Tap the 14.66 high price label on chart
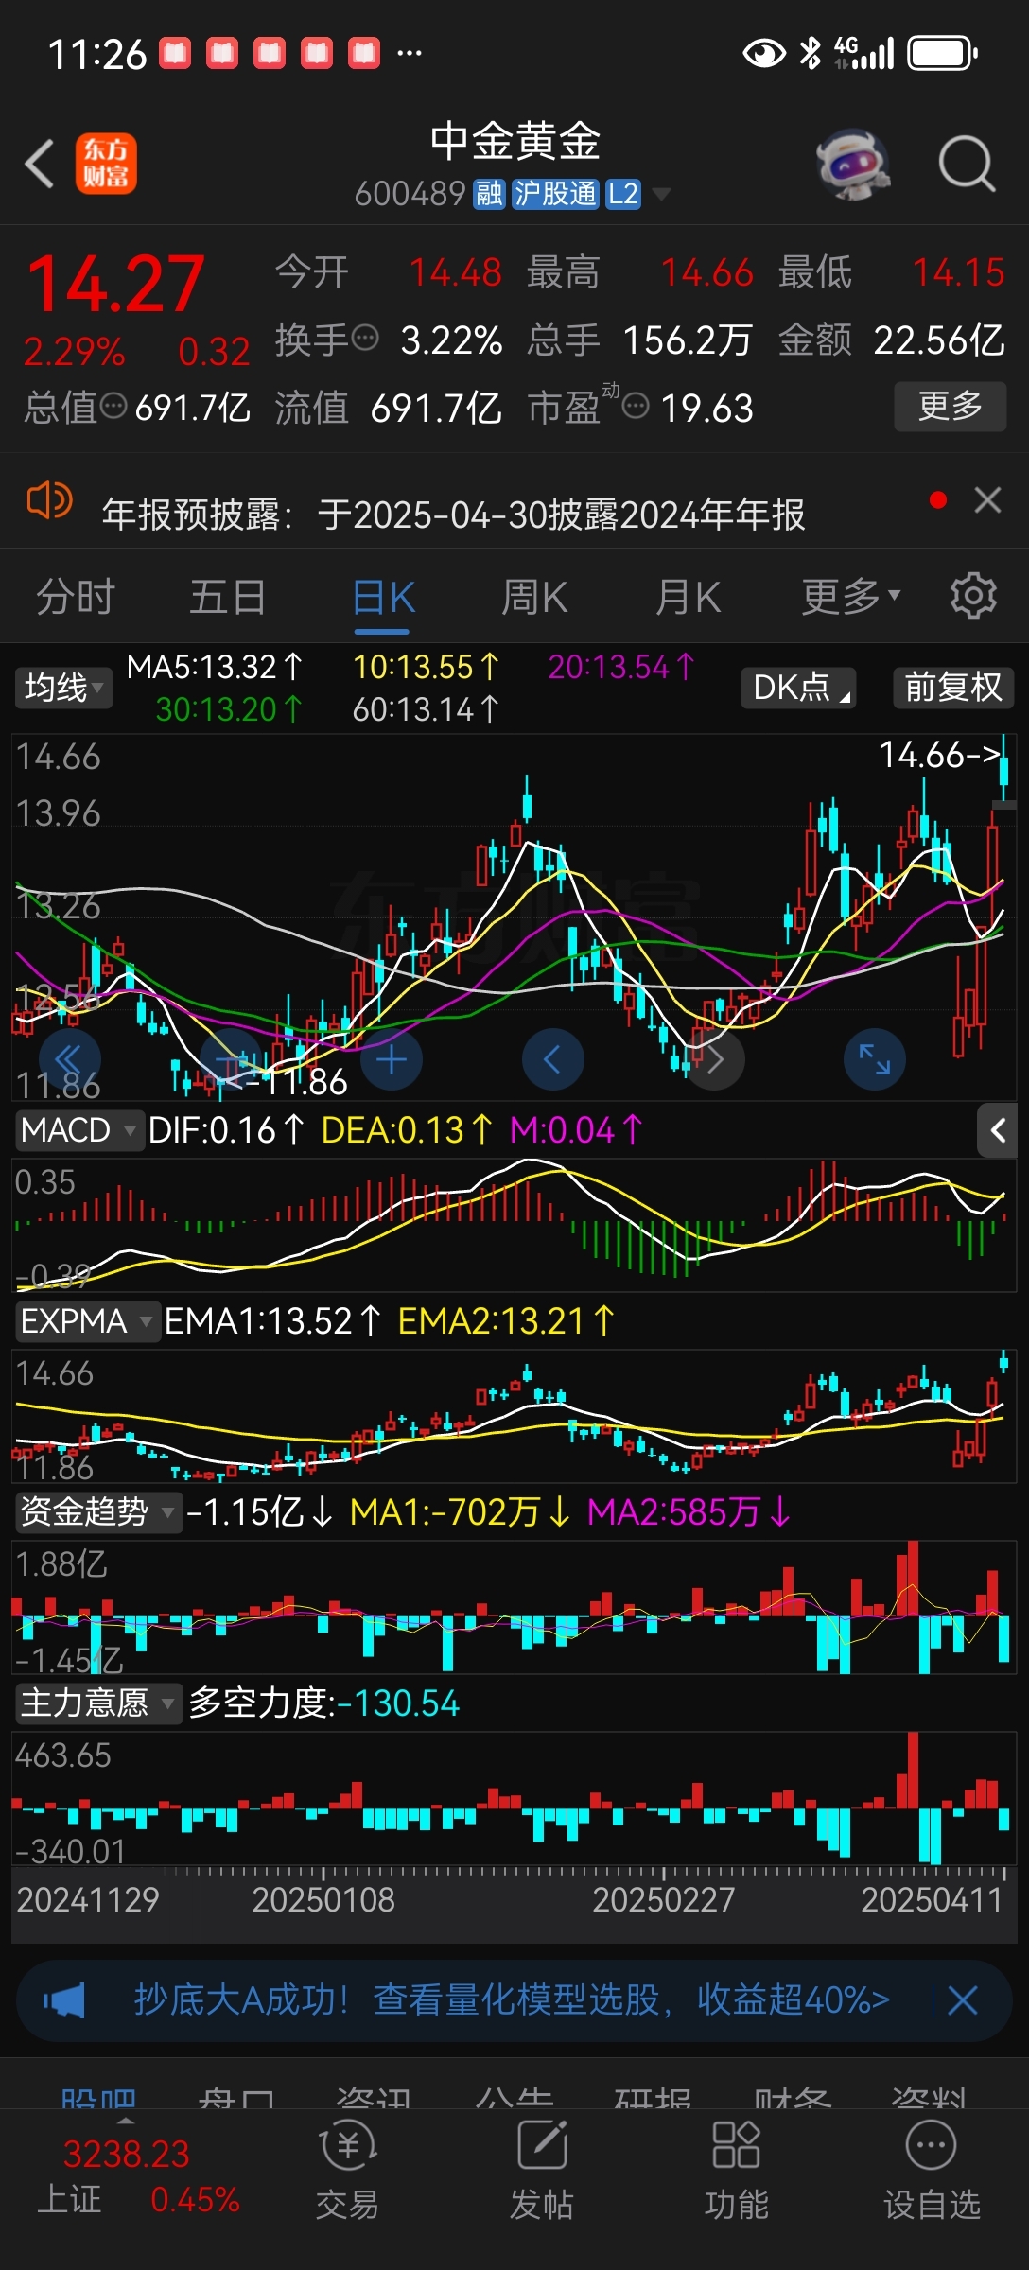Screen dimensions: 1029x2270 coord(939,755)
